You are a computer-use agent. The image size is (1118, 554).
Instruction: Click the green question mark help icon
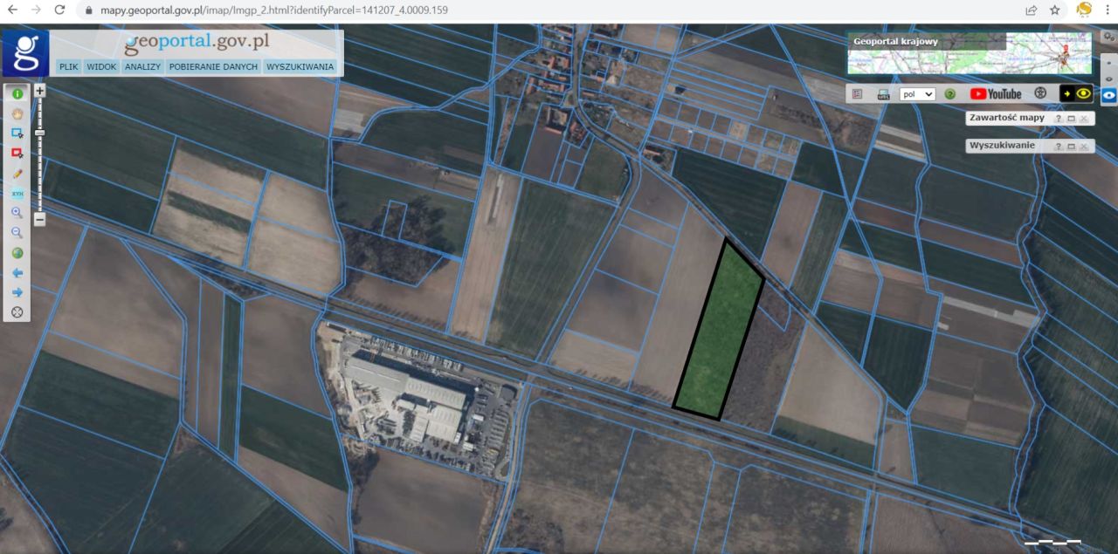(949, 94)
